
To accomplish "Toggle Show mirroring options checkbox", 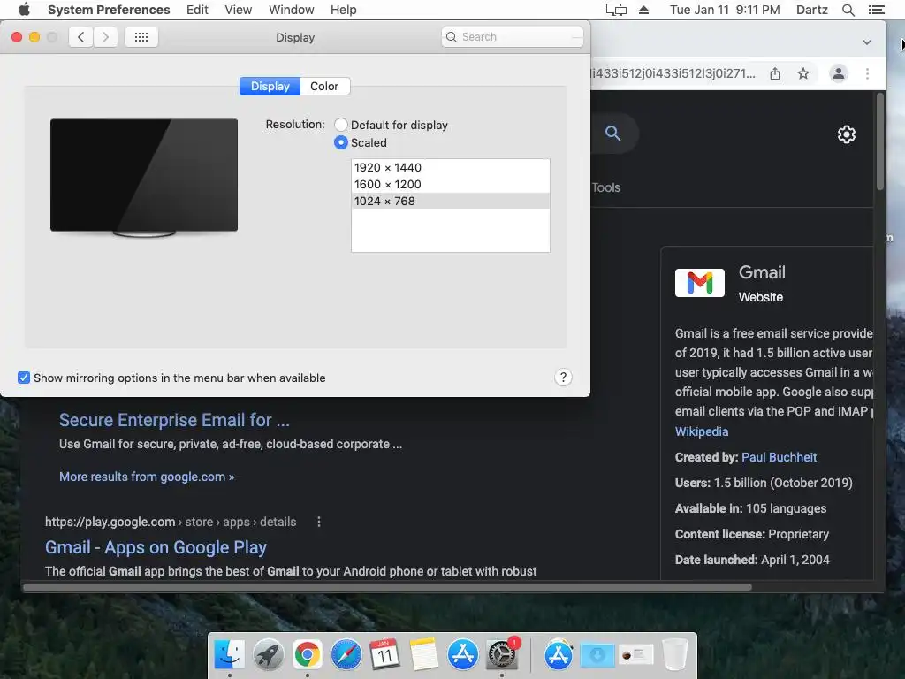I will point(24,378).
